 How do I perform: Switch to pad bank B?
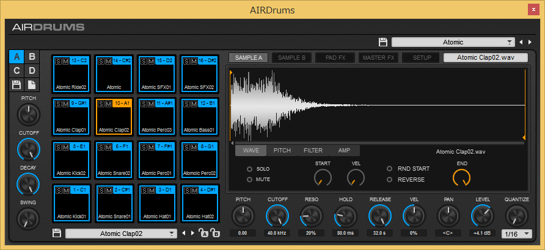(x=32, y=57)
